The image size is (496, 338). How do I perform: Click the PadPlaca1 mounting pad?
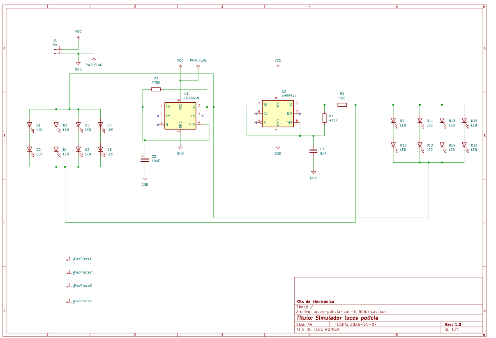pos(69,260)
